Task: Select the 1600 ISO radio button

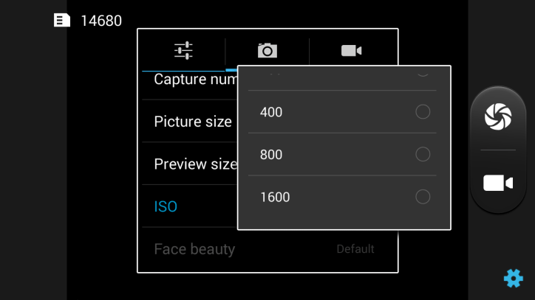Action: point(423,197)
